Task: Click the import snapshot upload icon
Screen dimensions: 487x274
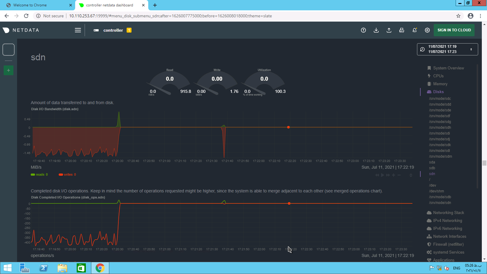Action: pyautogui.click(x=389, y=30)
